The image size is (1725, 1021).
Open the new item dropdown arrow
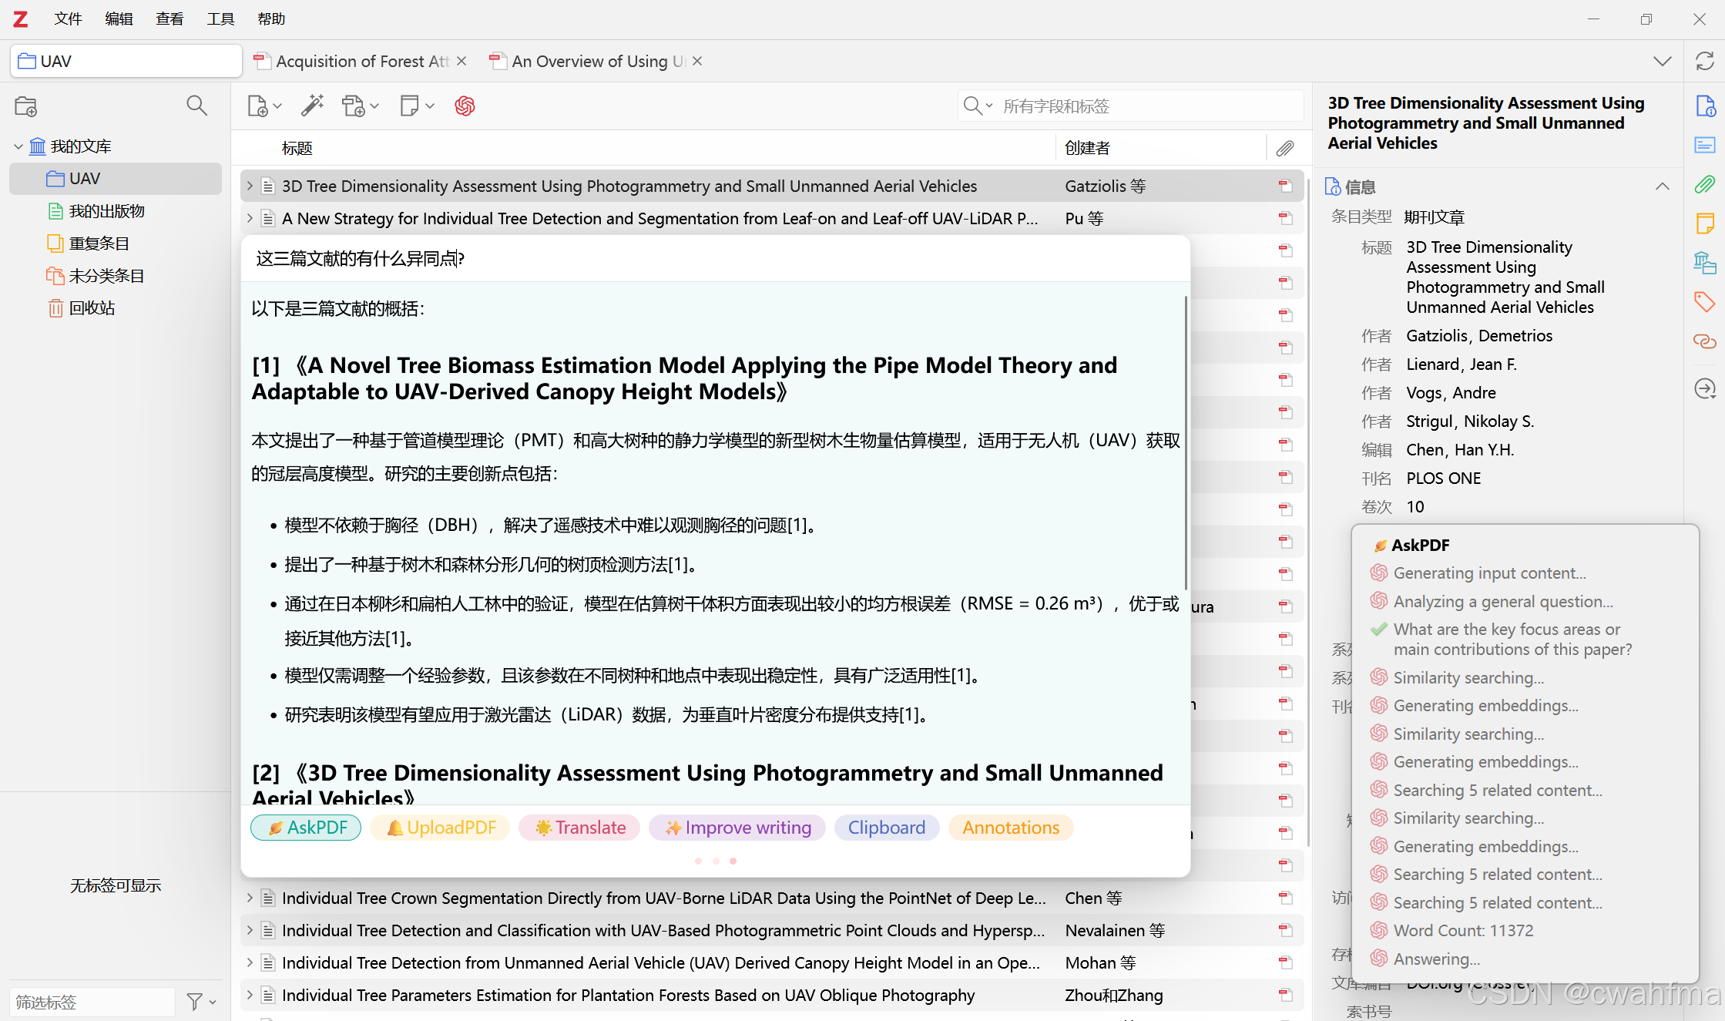point(277,106)
